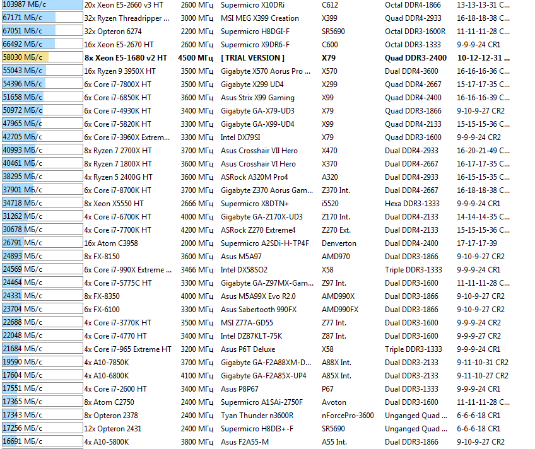Select ASRock Z270 Extreme4 cell

click(x=258, y=231)
